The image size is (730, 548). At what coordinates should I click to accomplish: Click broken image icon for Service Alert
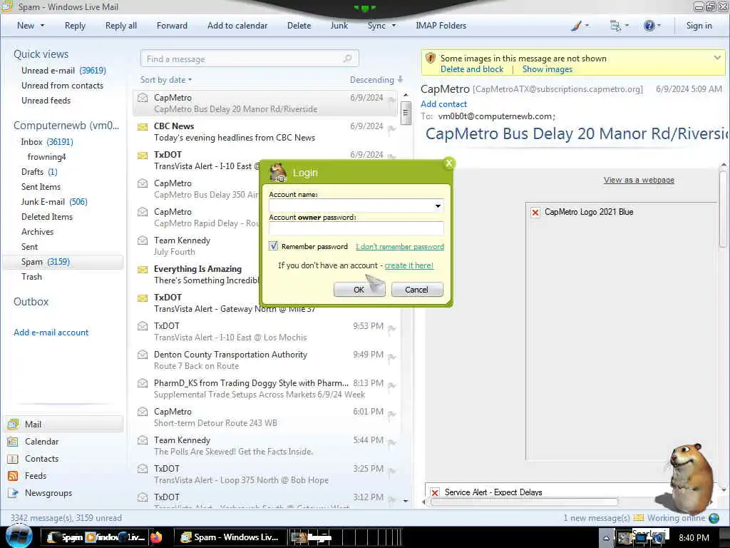[435, 492]
